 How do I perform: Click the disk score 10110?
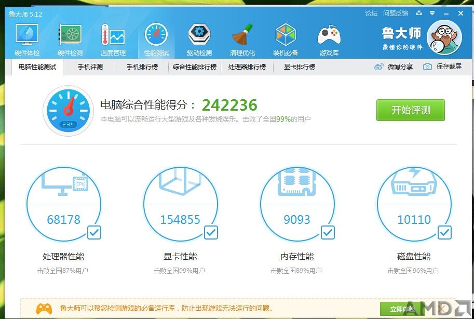(x=414, y=220)
